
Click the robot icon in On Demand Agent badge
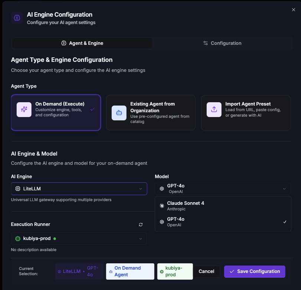tap(111, 271)
